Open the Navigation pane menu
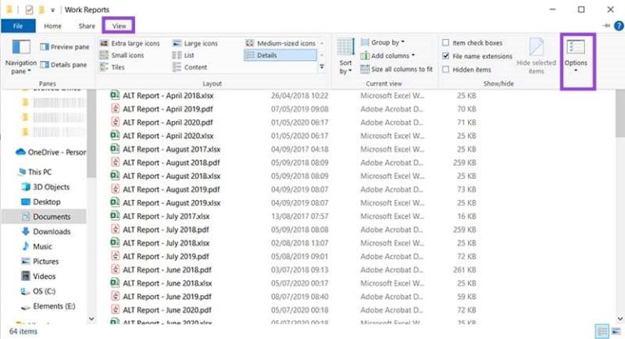 pyautogui.click(x=20, y=57)
